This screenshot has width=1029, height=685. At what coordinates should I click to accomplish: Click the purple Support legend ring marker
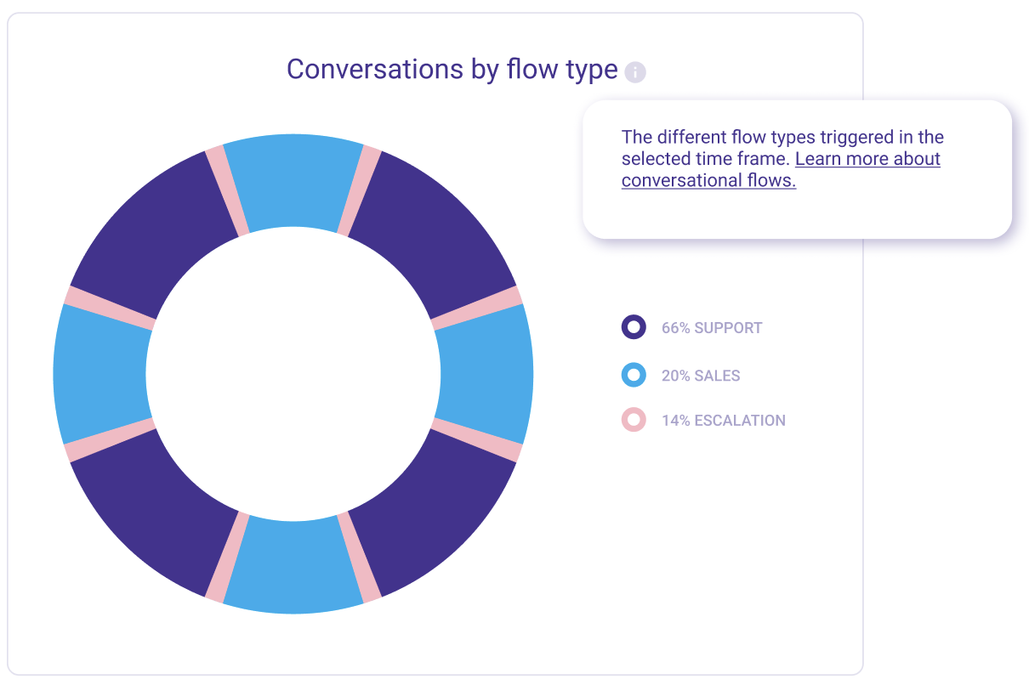coord(634,327)
